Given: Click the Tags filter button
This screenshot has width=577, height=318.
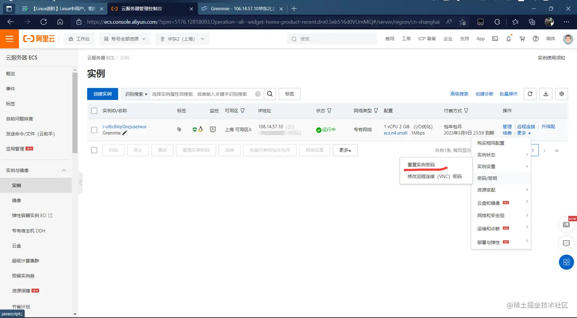Looking at the screenshot, I should pos(290,94).
